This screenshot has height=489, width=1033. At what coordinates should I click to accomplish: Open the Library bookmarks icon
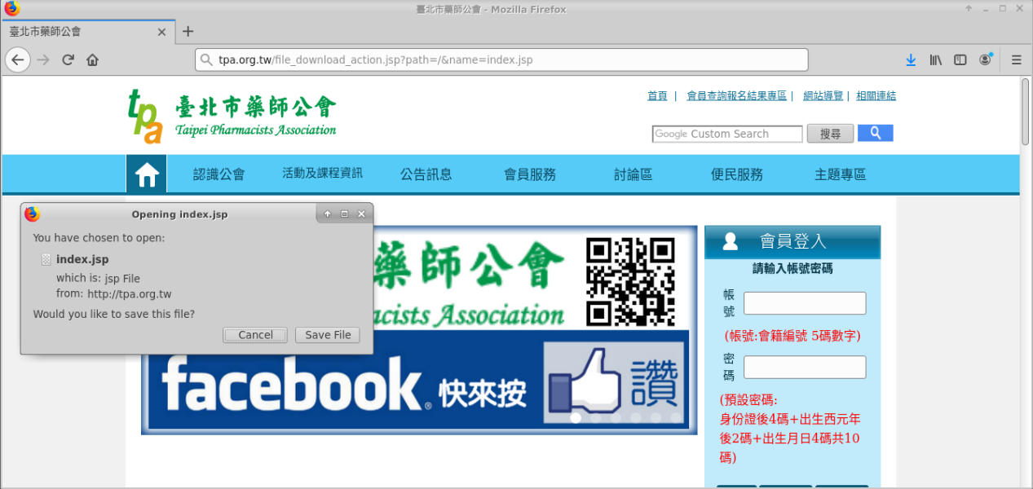point(936,59)
